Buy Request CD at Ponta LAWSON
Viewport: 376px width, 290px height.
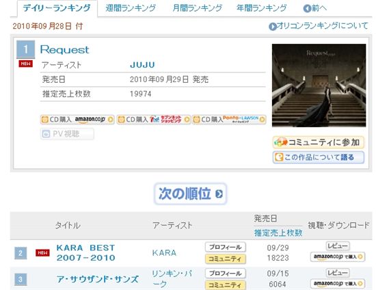point(229,120)
